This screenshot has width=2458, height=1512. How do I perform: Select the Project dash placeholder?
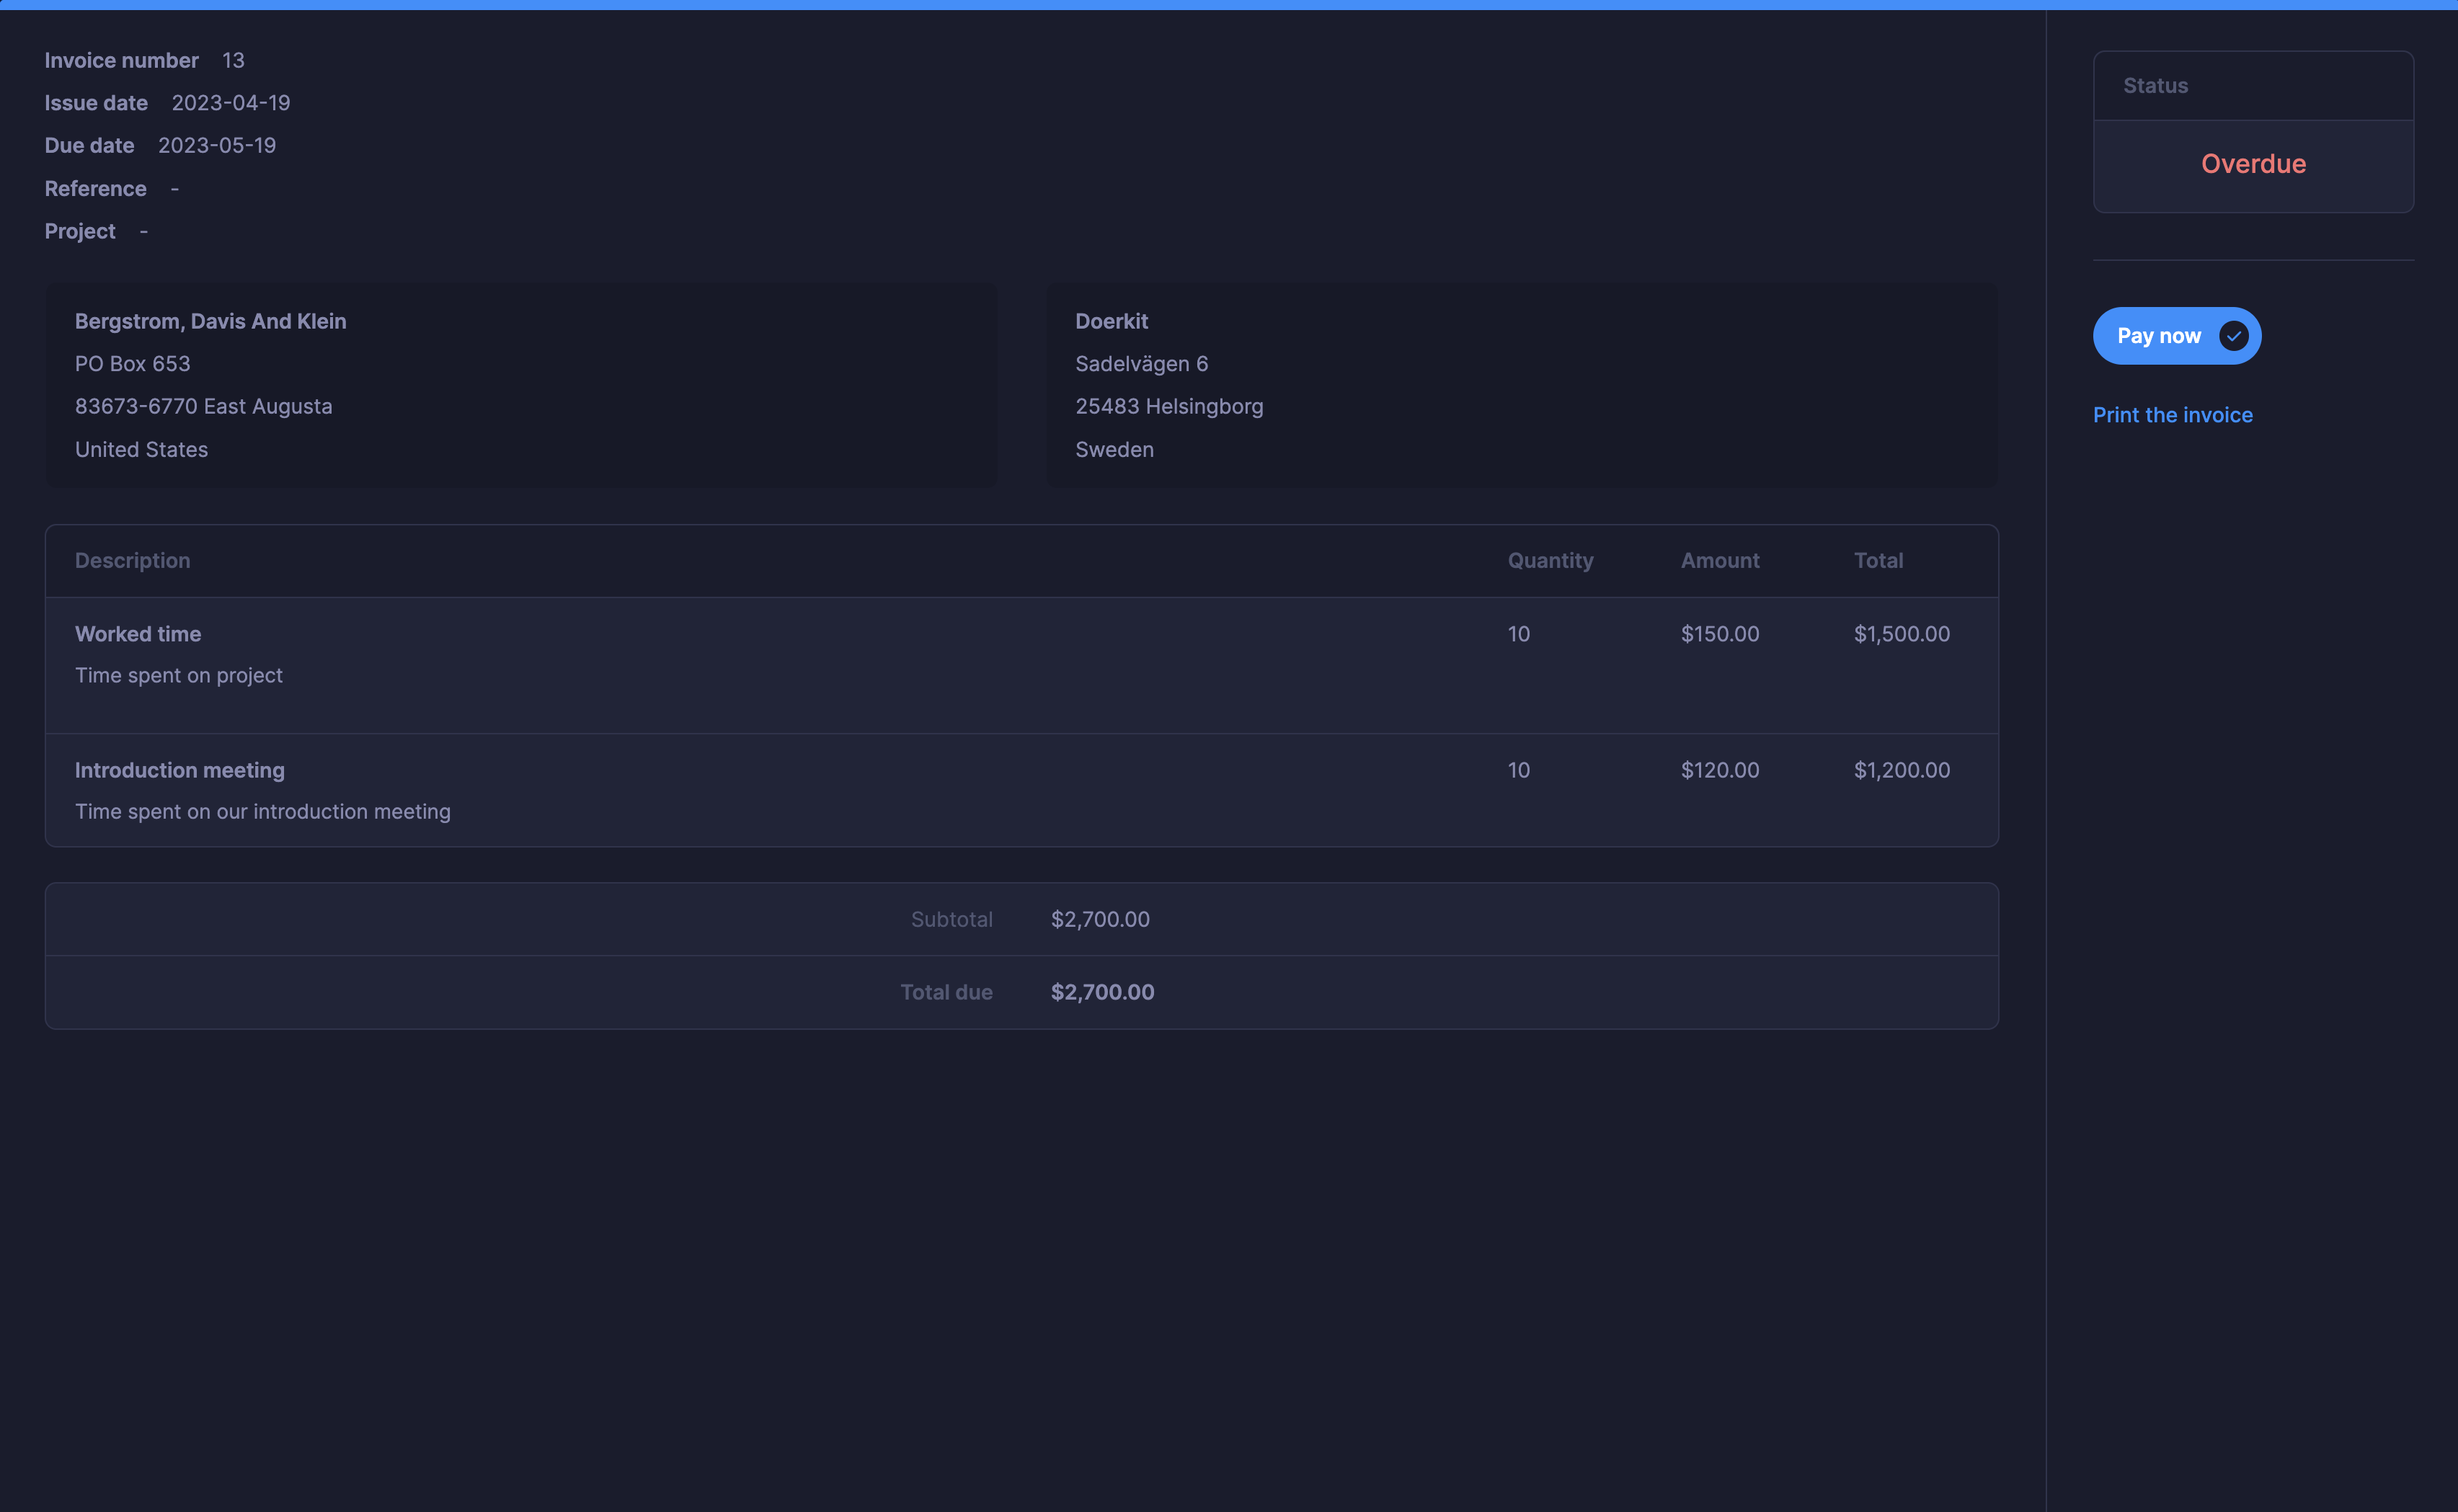(143, 230)
